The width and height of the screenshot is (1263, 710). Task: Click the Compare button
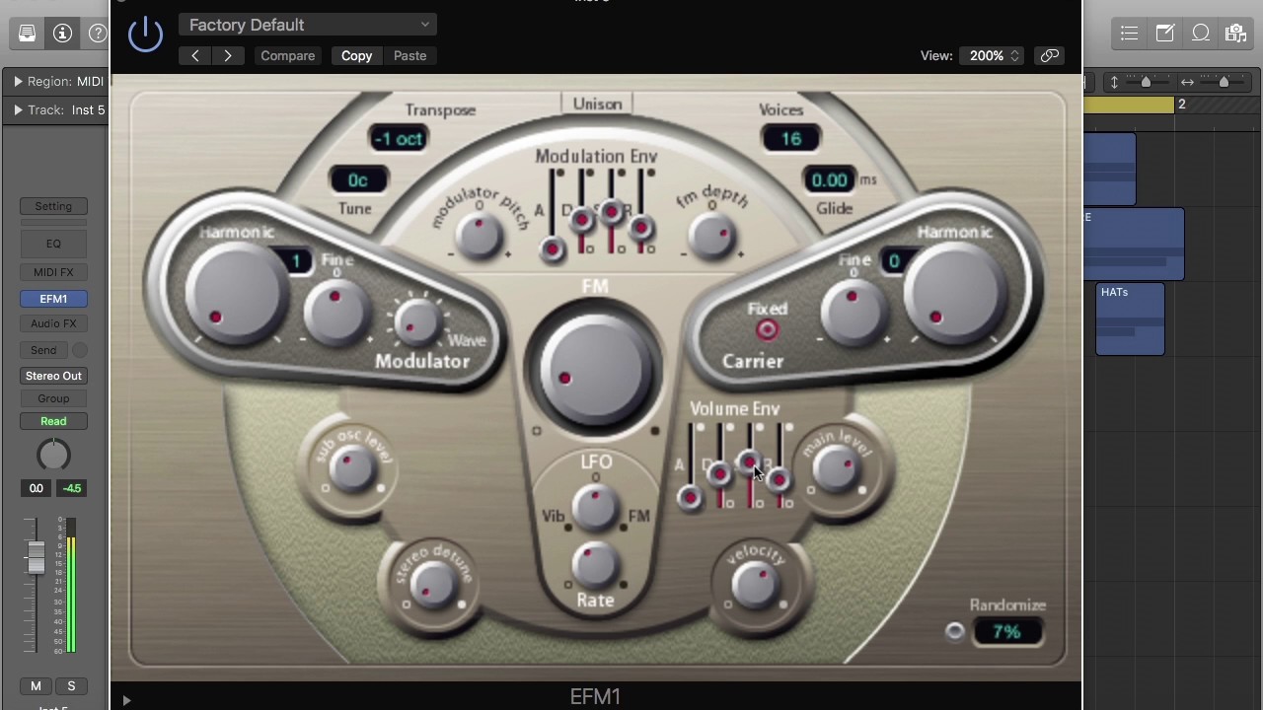pyautogui.click(x=288, y=56)
